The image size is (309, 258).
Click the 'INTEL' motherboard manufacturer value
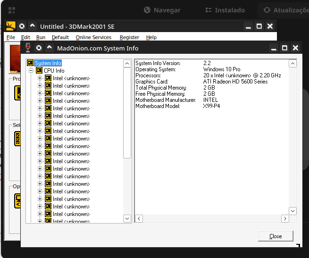tap(210, 100)
